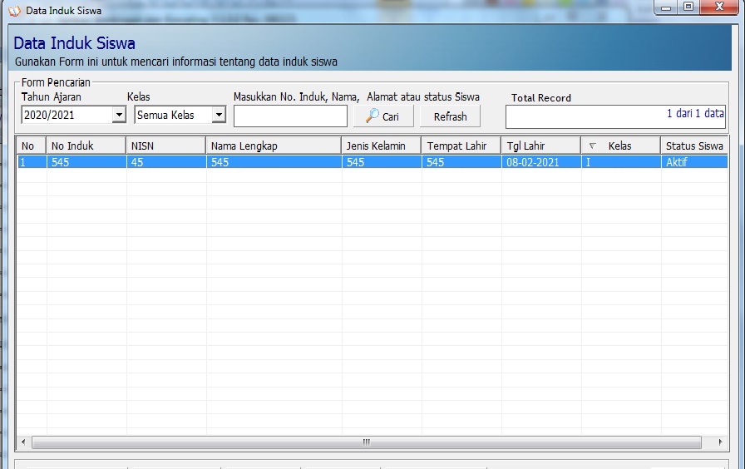The width and height of the screenshot is (745, 469).
Task: Select the NISN cell showing 45
Action: click(x=165, y=162)
